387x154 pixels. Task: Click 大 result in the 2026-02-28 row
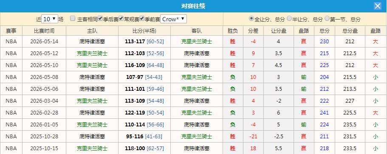tap(376, 112)
